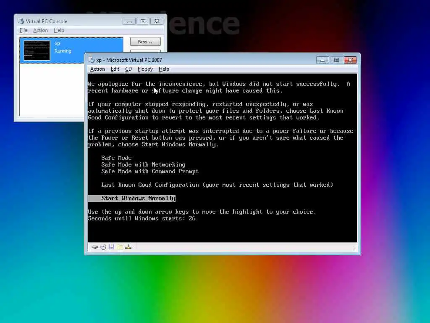This screenshot has height=323, width=430.
Task: Open File menu in Virtual PC Console
Action: (x=24, y=30)
